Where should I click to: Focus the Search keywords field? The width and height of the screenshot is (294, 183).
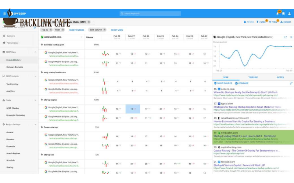tap(150, 14)
